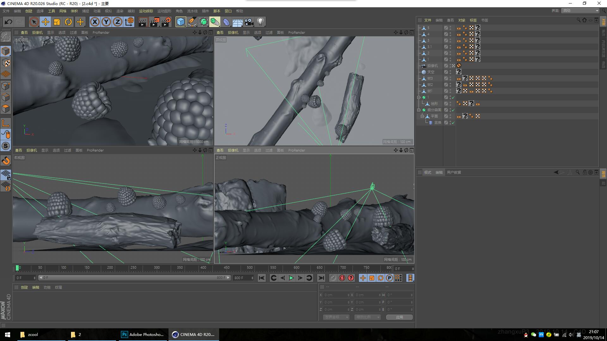Toggle Y axis lock

106,22
